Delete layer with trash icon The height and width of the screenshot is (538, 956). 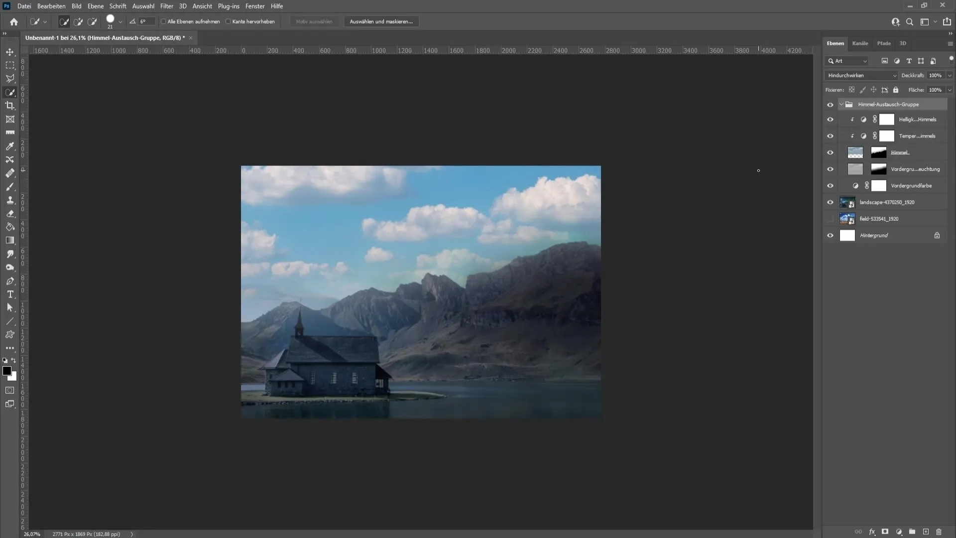[939, 532]
